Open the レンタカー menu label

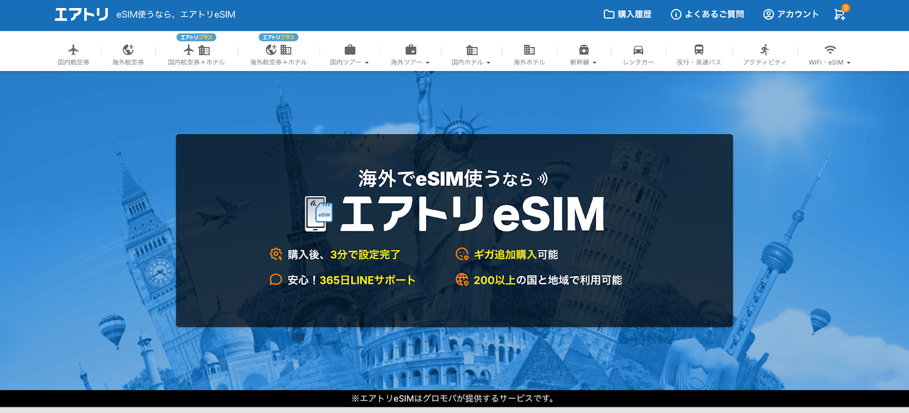pyautogui.click(x=639, y=62)
